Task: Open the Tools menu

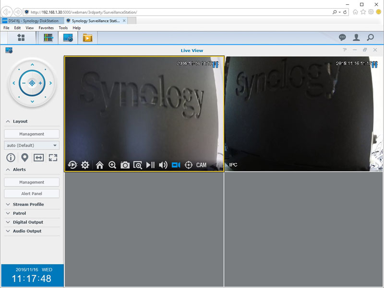Action: tap(63, 28)
